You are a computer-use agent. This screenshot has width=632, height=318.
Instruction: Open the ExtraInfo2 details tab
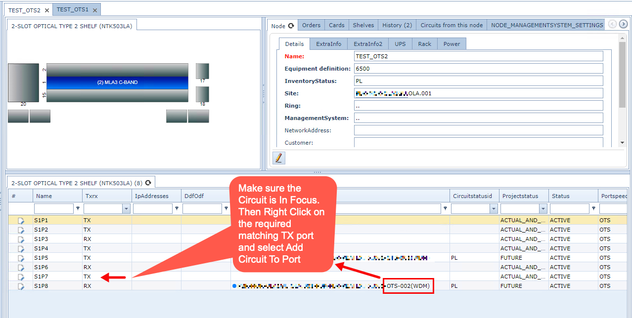click(367, 44)
